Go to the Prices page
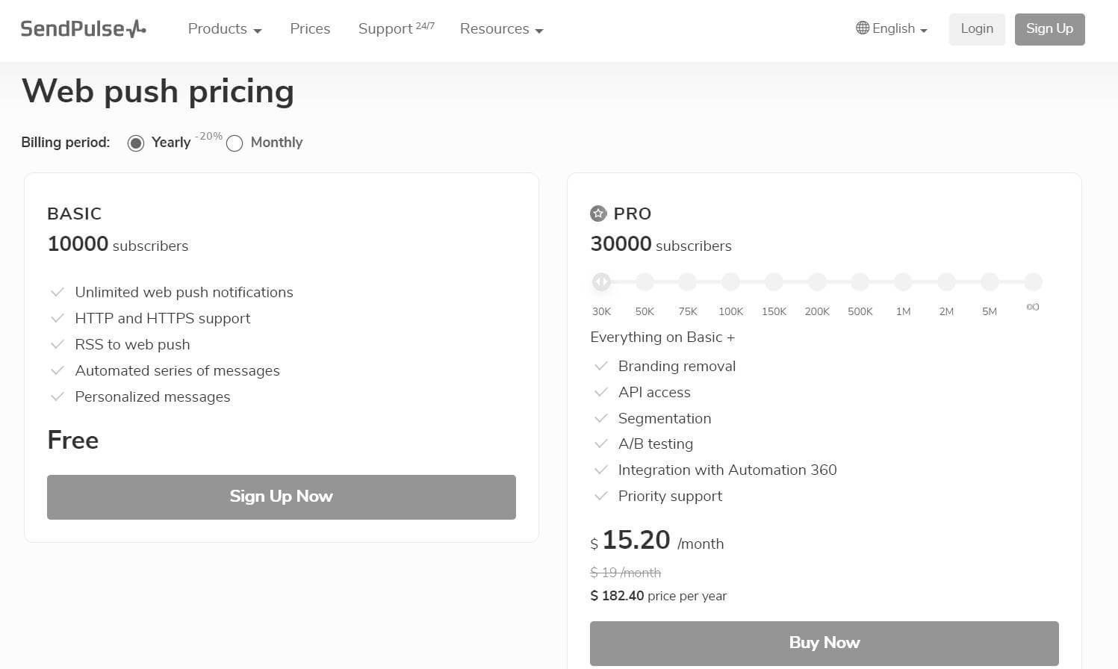 (x=310, y=29)
